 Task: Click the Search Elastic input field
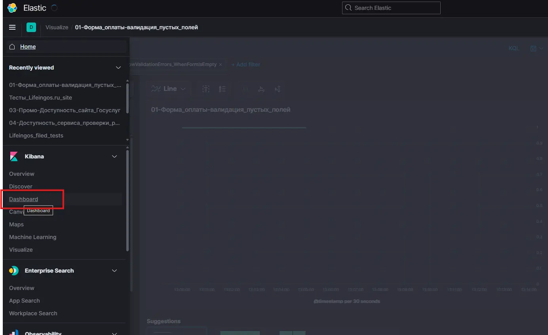[391, 8]
